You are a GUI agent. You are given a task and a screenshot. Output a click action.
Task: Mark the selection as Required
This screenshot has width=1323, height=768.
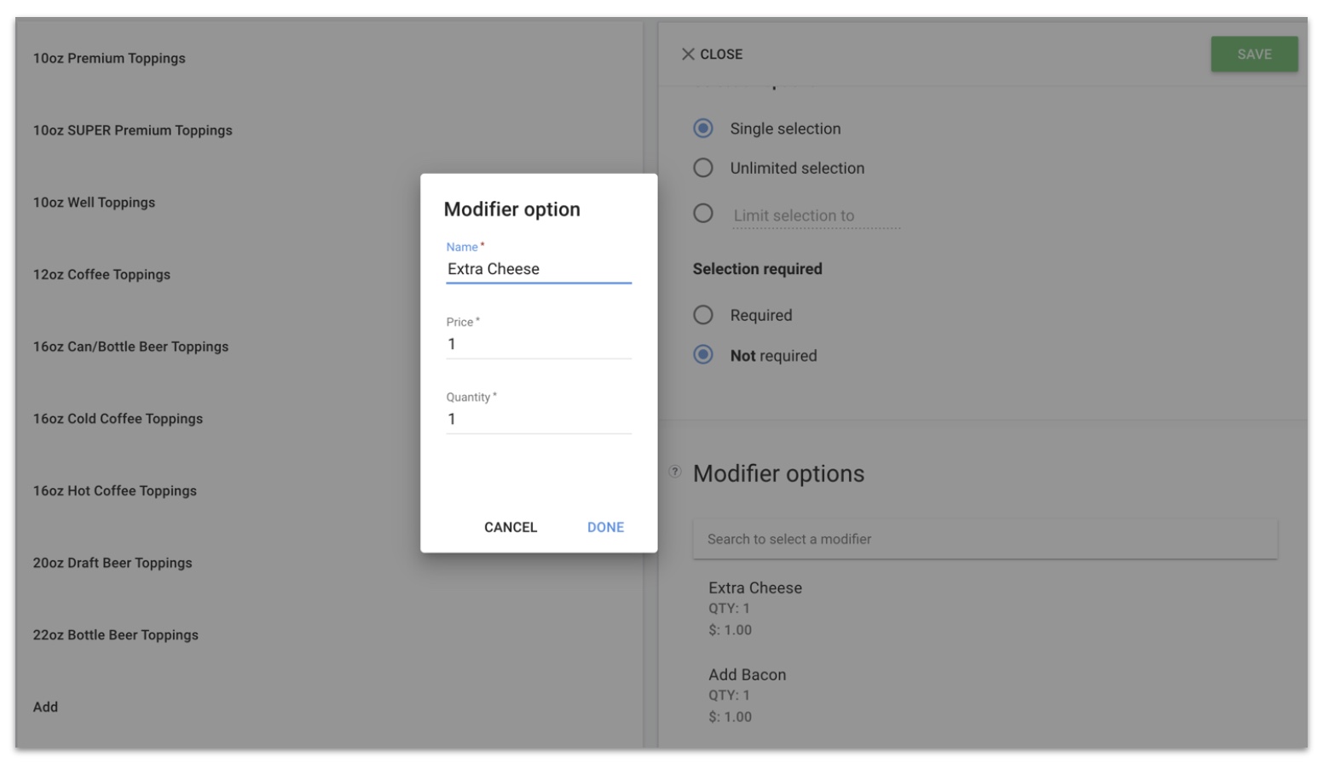[702, 314]
